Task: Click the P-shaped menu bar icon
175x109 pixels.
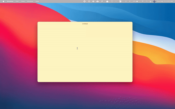Action: pyautogui.click(x=102, y=1)
